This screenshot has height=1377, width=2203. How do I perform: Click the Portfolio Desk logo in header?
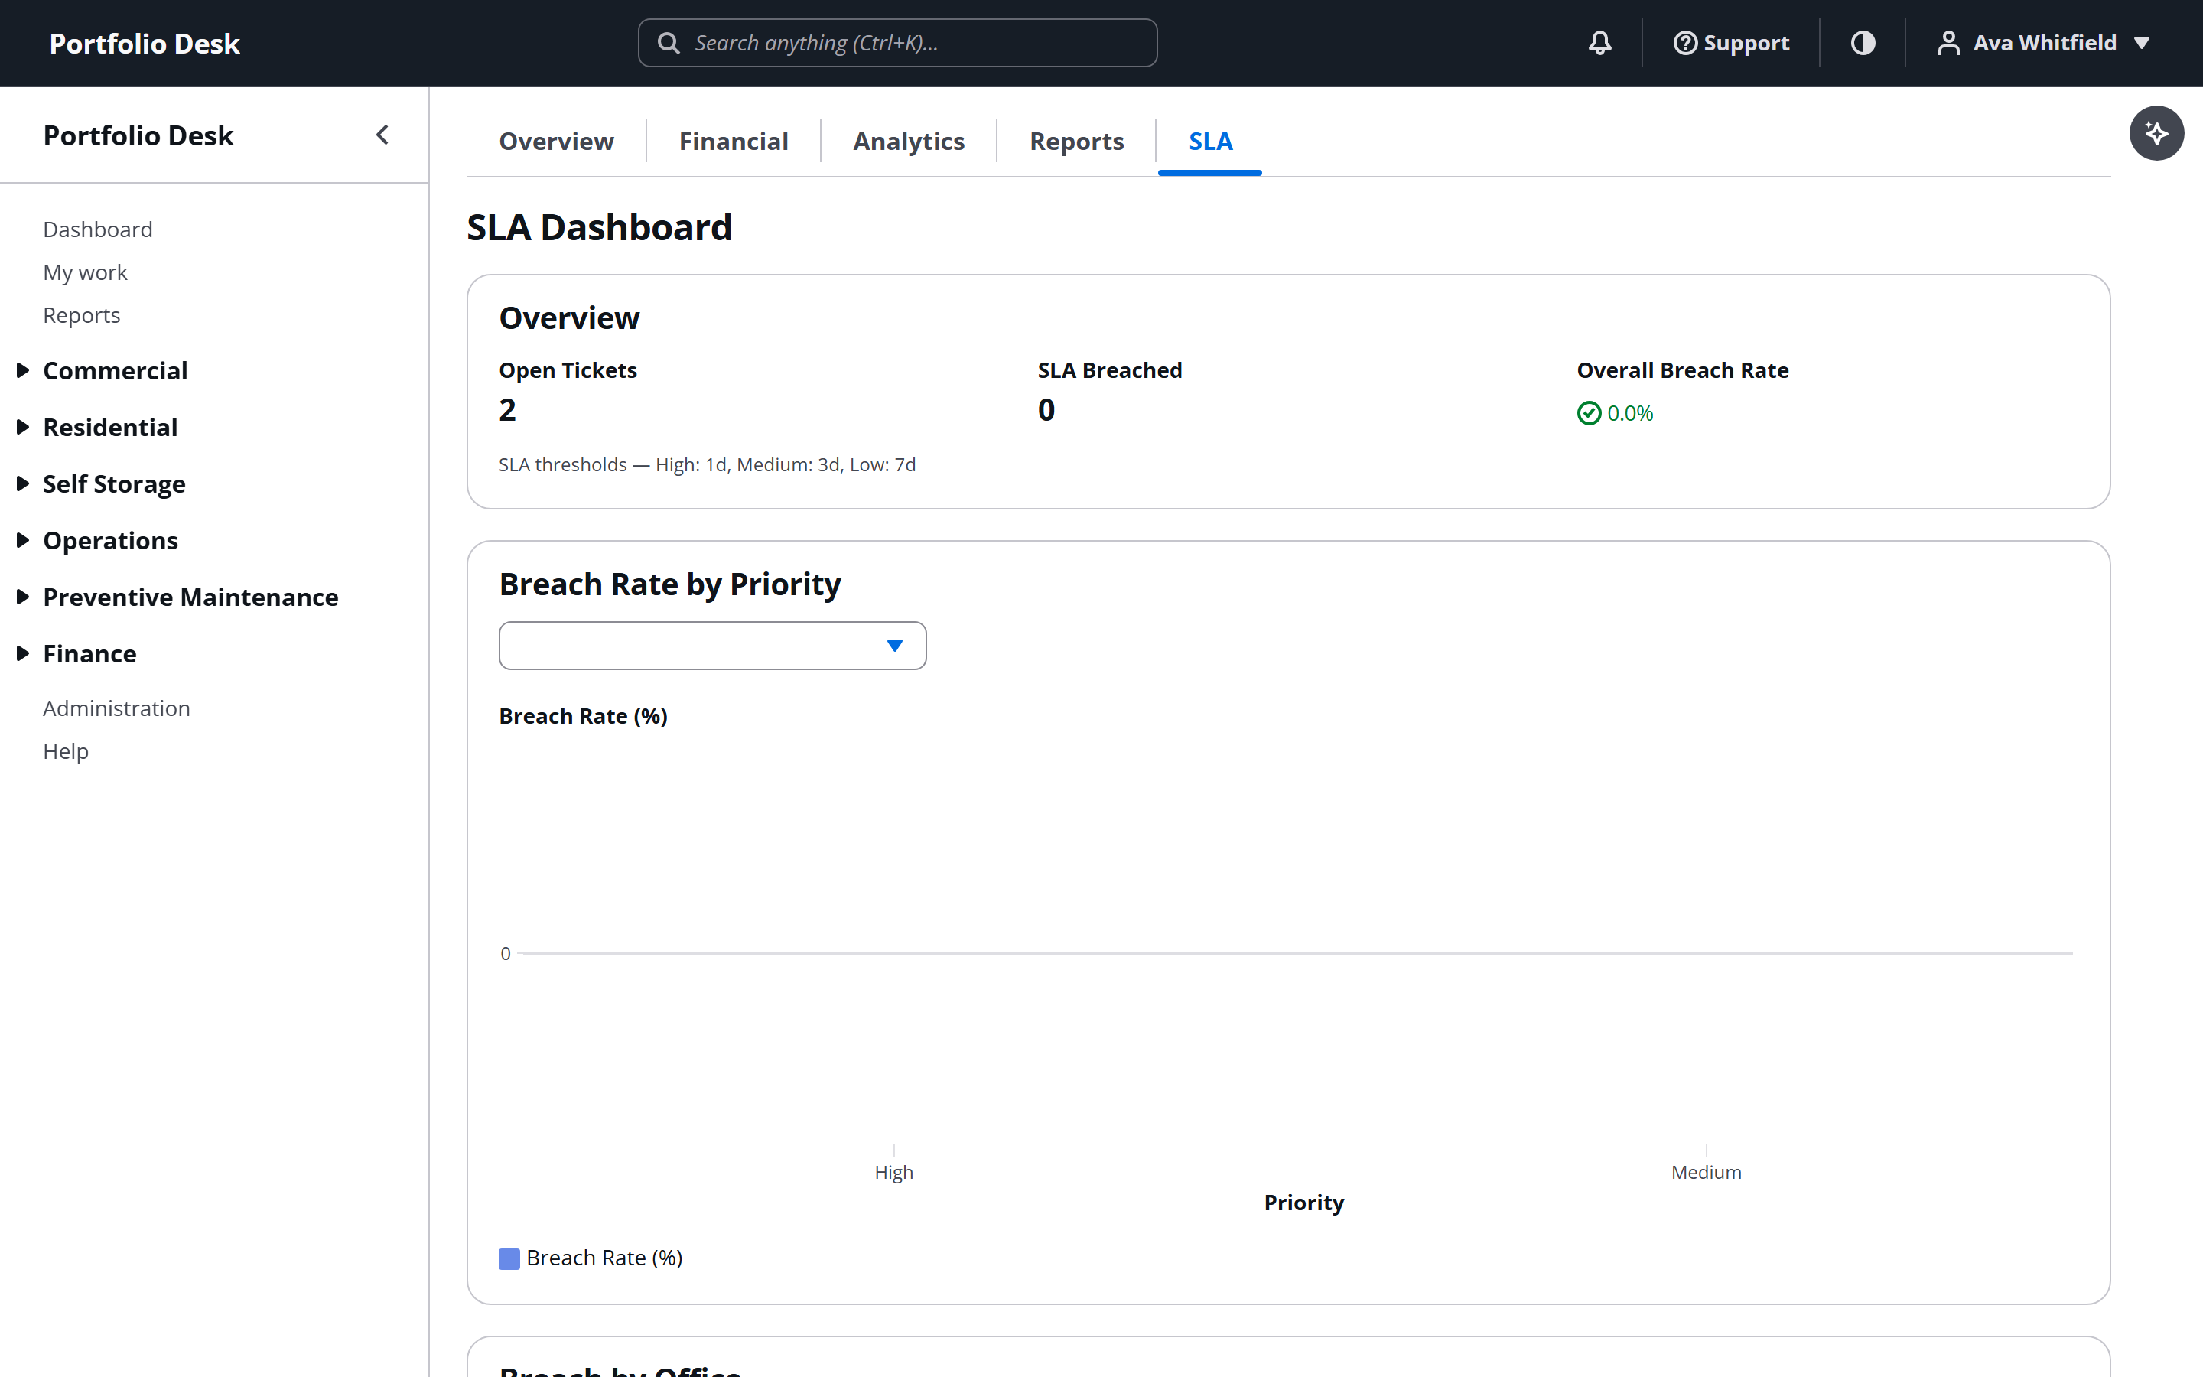(x=144, y=43)
